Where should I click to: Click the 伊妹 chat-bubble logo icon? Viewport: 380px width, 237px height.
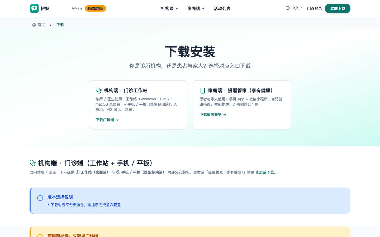(34, 8)
